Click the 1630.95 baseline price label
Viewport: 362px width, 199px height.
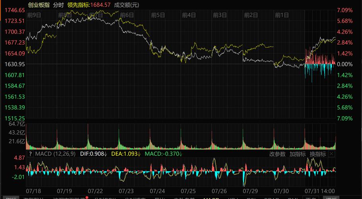(15, 64)
